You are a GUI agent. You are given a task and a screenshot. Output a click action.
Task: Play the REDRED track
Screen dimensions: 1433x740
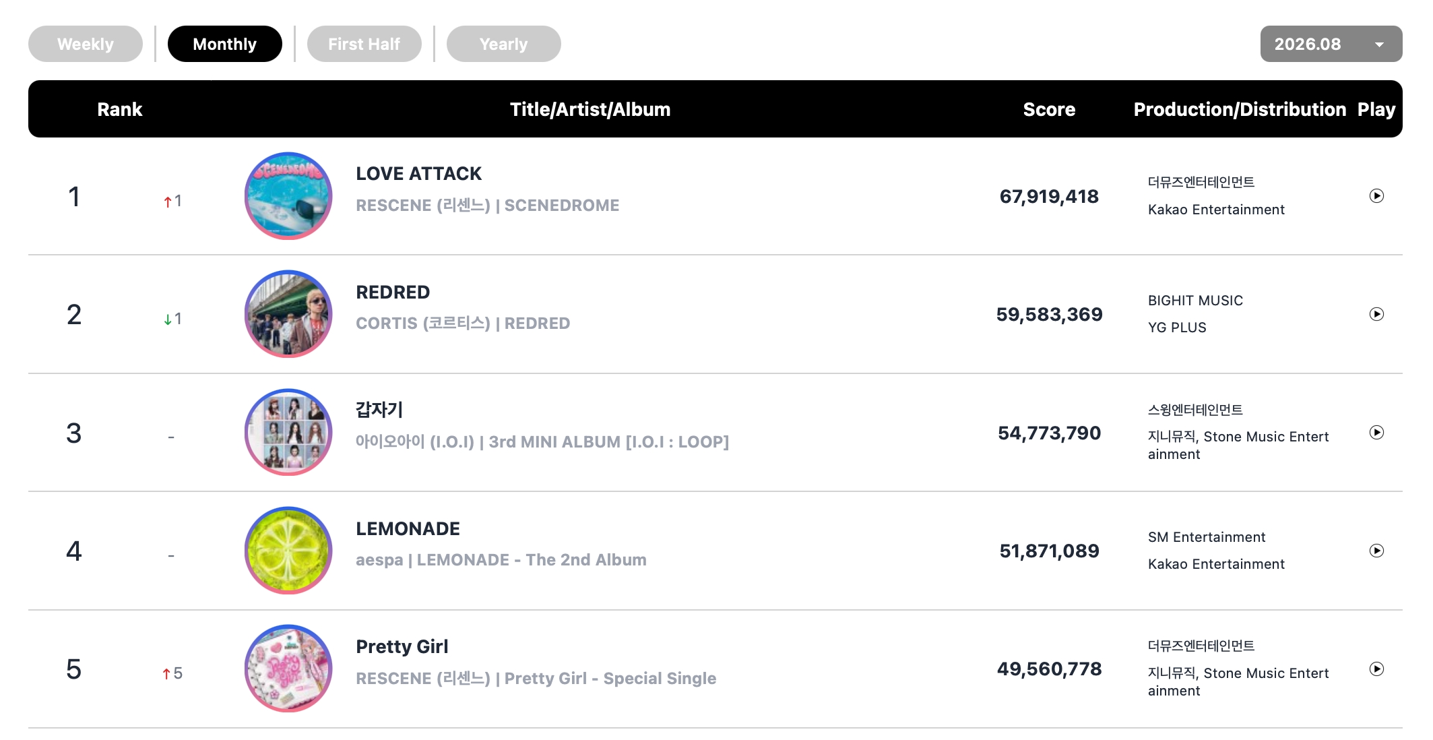pyautogui.click(x=1376, y=314)
